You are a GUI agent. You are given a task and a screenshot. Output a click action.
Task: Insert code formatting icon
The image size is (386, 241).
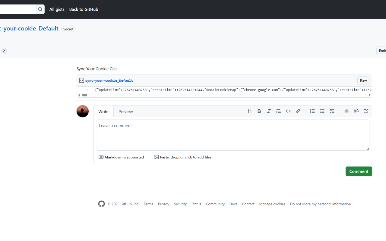288,111
